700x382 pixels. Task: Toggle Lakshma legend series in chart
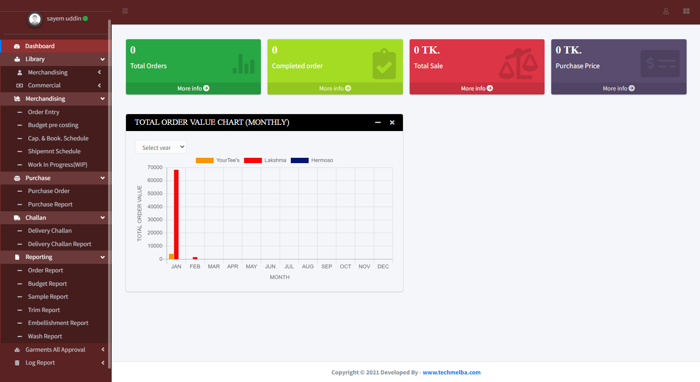[x=265, y=160]
